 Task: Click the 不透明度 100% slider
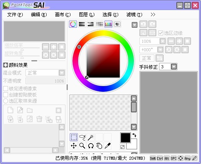tap(45, 81)
